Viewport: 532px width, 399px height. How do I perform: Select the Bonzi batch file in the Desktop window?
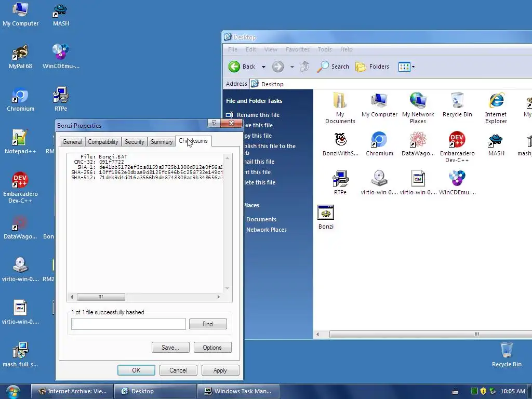coord(326,217)
